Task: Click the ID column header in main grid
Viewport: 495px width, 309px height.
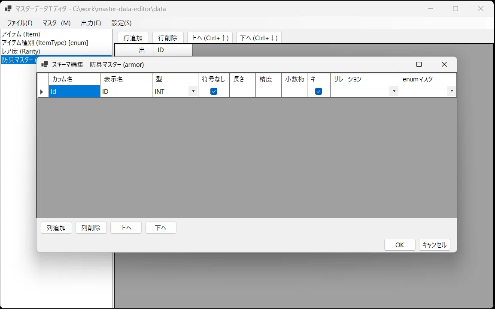Action: click(173, 50)
